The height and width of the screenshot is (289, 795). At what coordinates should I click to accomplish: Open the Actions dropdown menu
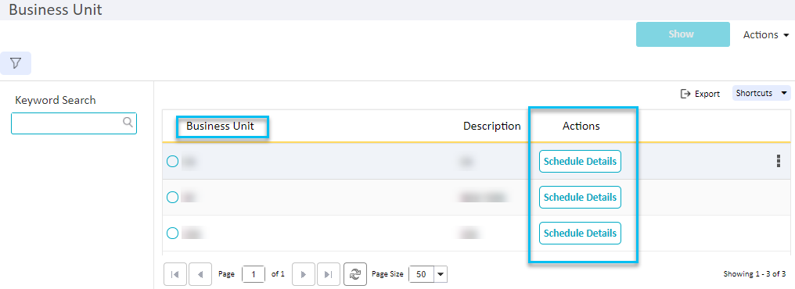(x=766, y=35)
